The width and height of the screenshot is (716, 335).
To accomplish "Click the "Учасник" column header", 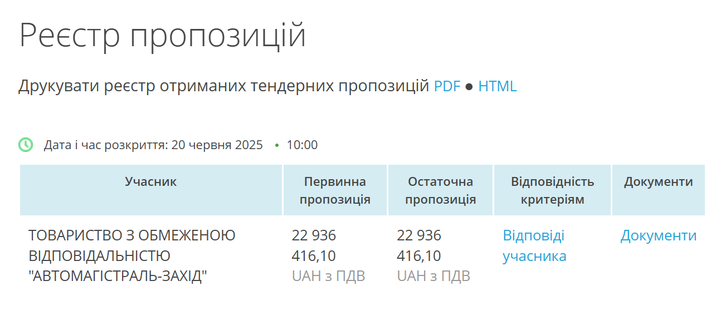I will pyautogui.click(x=150, y=182).
